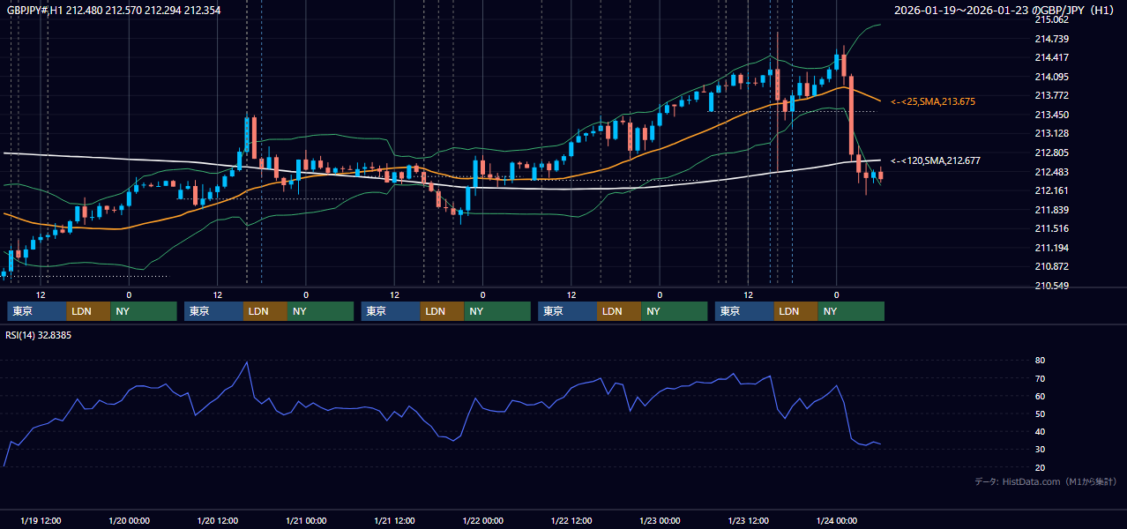Click the 1/22 12:00 time label
Image resolution: width=1127 pixels, height=529 pixels.
(571, 521)
